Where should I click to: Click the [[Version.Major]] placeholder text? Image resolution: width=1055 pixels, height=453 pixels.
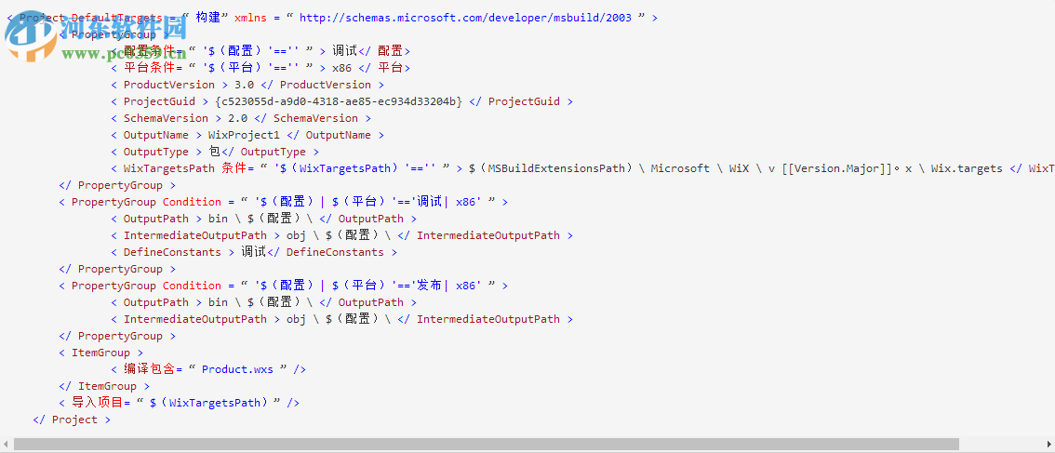coord(838,169)
